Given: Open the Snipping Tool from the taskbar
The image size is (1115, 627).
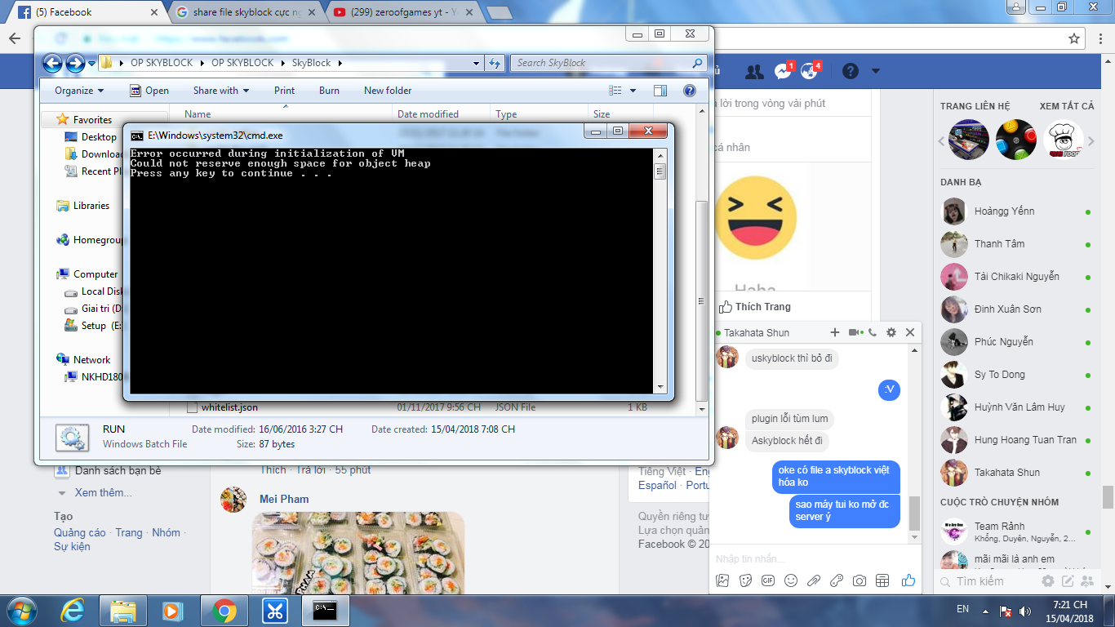Looking at the screenshot, I should point(275,610).
